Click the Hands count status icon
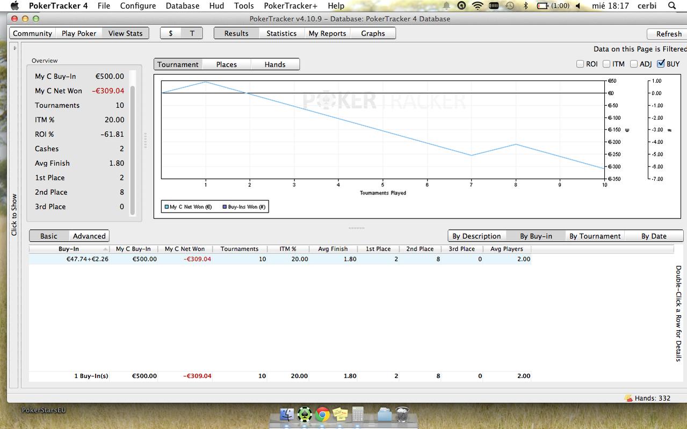This screenshot has height=429, width=687. [x=628, y=398]
